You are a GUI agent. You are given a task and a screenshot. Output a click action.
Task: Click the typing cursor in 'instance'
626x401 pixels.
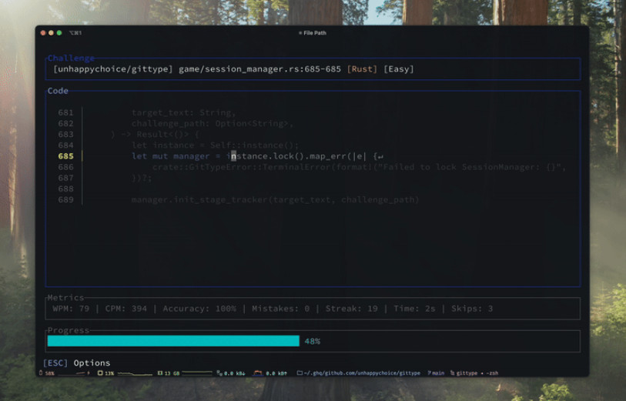click(233, 156)
